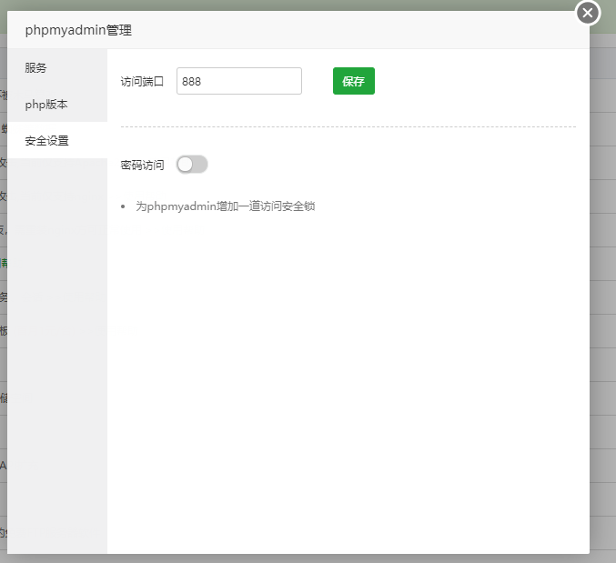Click the 访问端口 input field
The image size is (616, 563).
point(239,81)
